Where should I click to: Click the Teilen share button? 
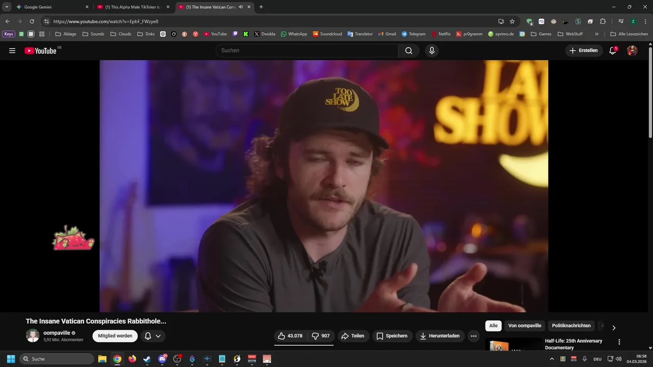(353, 336)
